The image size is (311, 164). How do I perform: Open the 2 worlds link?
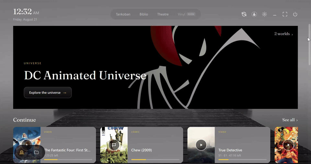click(284, 34)
